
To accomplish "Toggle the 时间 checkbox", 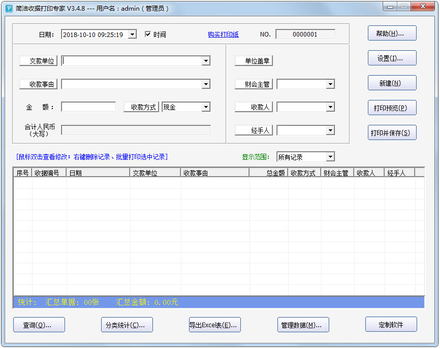I will [x=148, y=34].
